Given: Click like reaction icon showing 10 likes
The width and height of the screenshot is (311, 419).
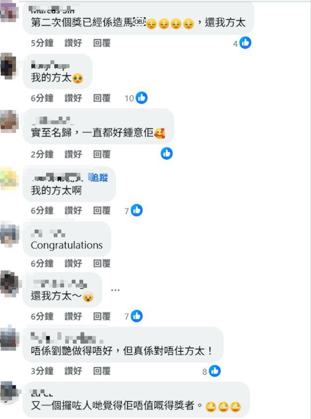Looking at the screenshot, I should 141,98.
